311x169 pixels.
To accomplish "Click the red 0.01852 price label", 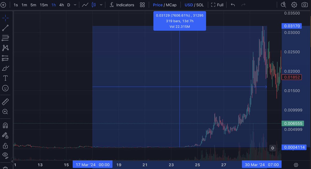I will click(x=292, y=77).
